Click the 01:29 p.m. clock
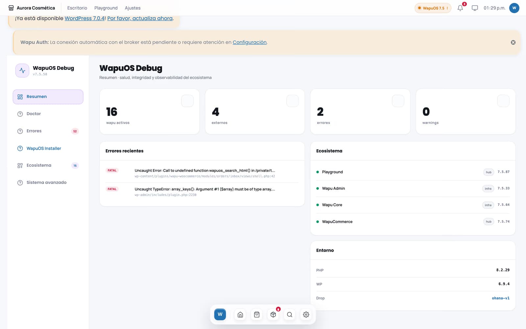This screenshot has height=329, width=526. [494, 8]
